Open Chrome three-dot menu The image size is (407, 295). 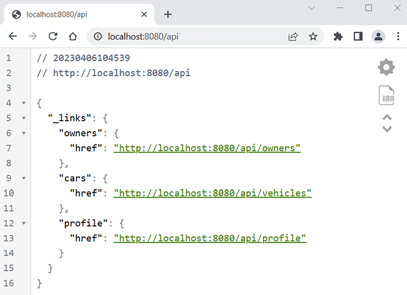pyautogui.click(x=398, y=36)
